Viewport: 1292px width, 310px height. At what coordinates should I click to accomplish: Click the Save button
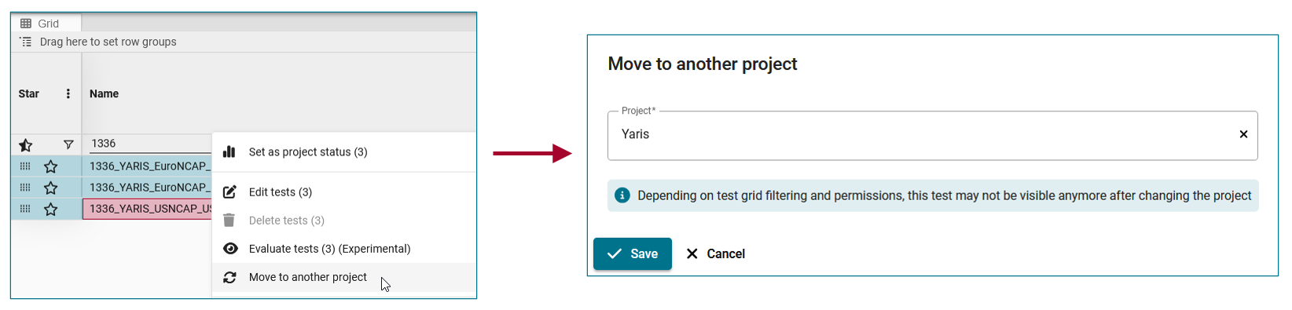(633, 253)
